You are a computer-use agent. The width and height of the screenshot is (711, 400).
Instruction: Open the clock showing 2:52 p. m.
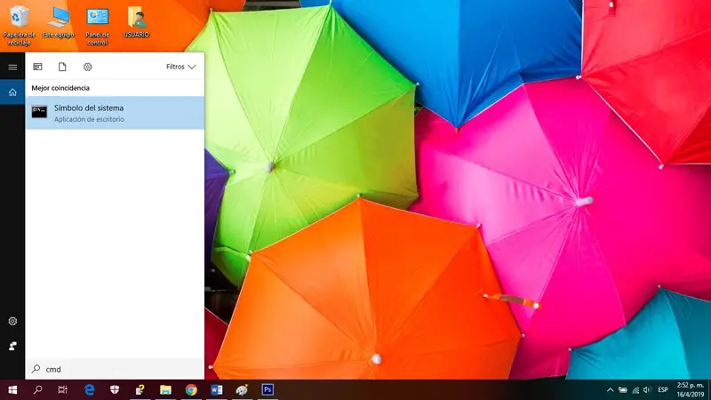(691, 389)
